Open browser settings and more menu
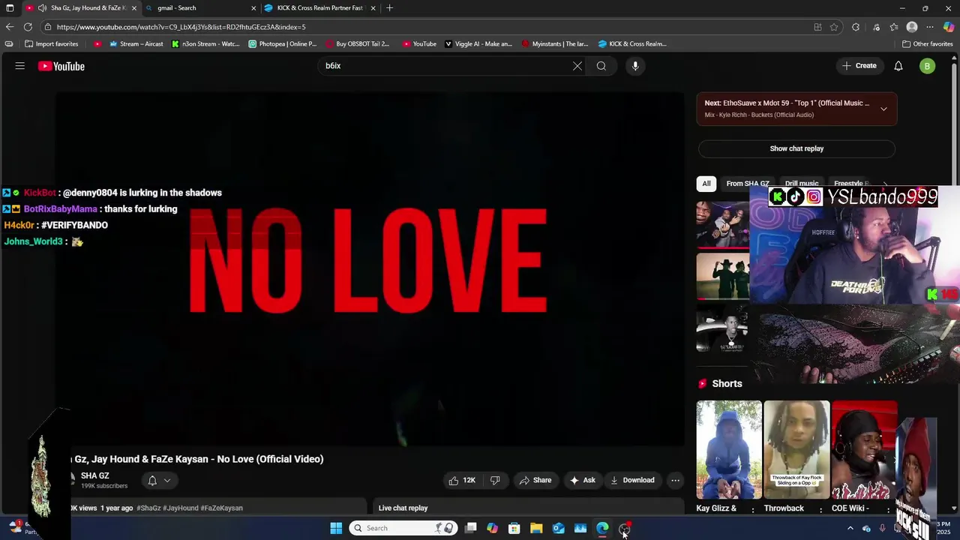 pos(930,27)
